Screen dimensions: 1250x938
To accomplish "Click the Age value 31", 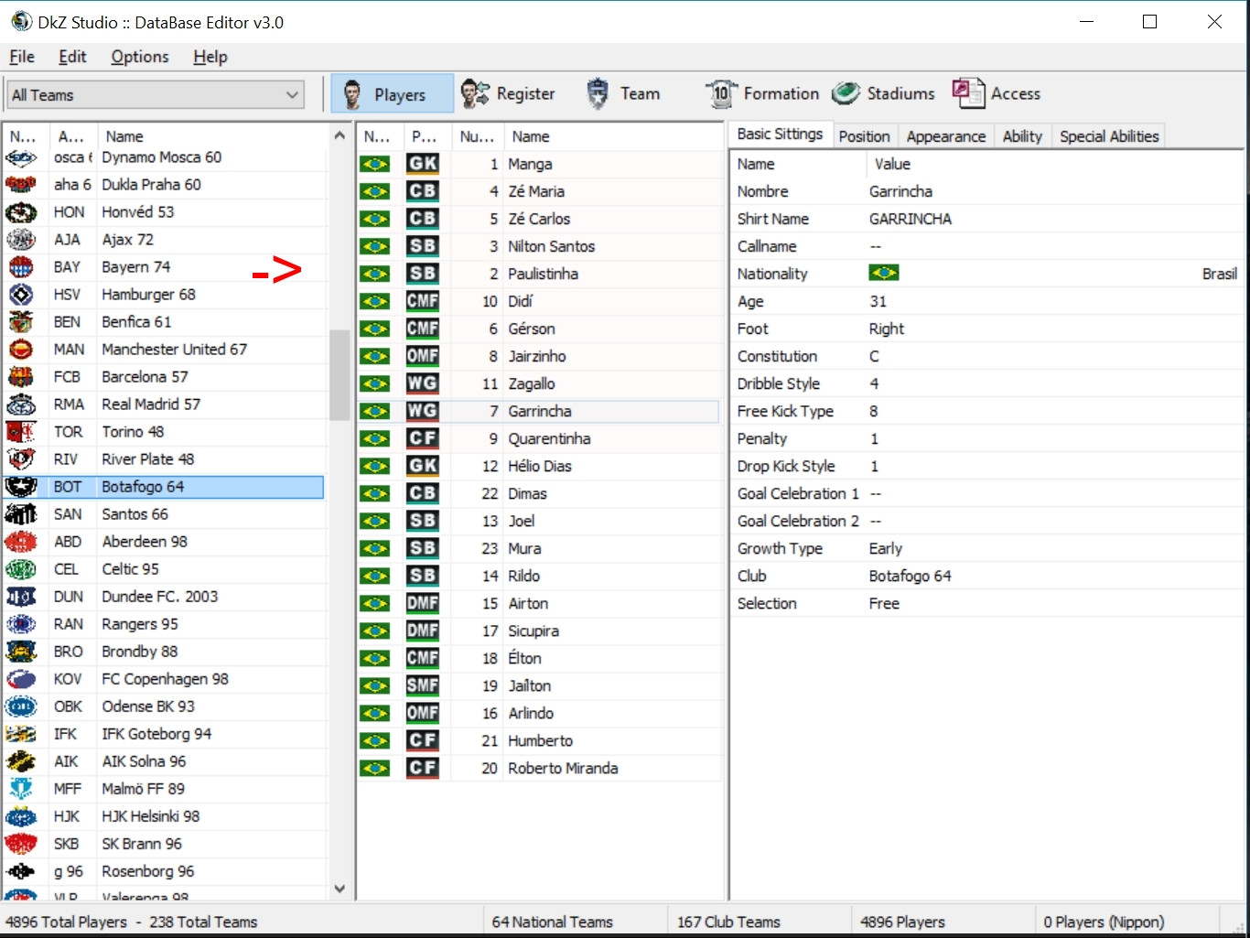I will (x=878, y=301).
